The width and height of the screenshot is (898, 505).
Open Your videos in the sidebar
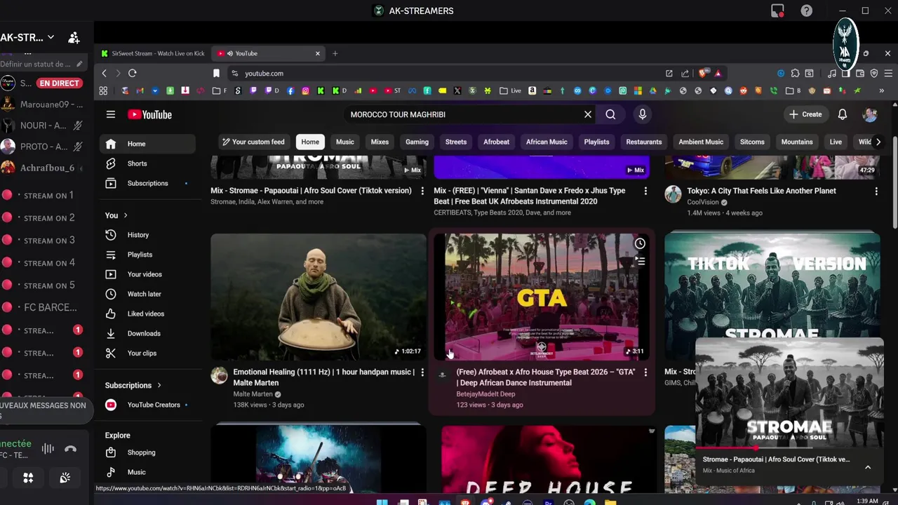pyautogui.click(x=147, y=274)
